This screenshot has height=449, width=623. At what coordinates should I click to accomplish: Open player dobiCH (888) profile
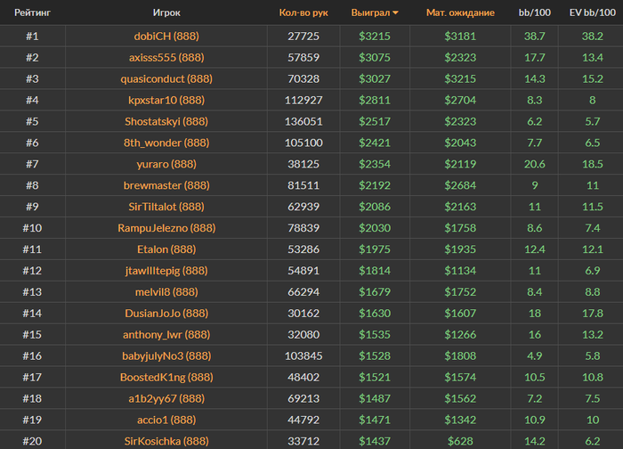point(166,37)
